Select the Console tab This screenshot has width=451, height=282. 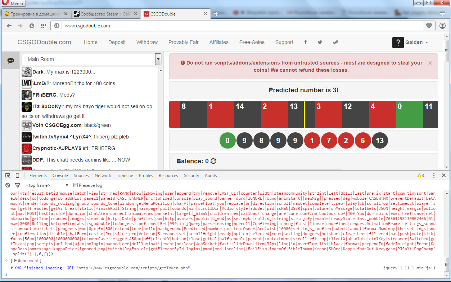[60, 176]
